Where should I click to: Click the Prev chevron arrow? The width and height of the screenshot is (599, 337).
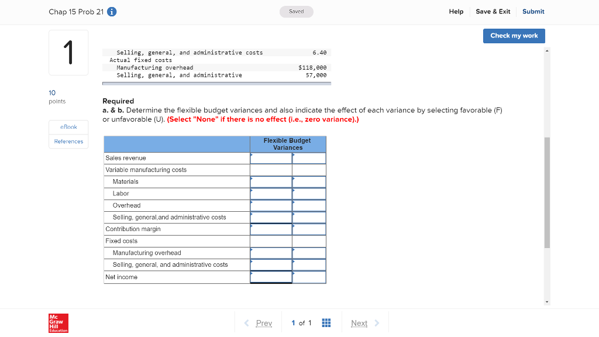[x=248, y=322]
